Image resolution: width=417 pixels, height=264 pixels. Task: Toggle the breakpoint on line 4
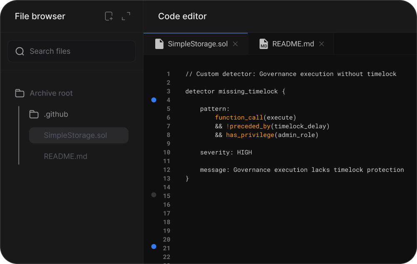pos(154,100)
